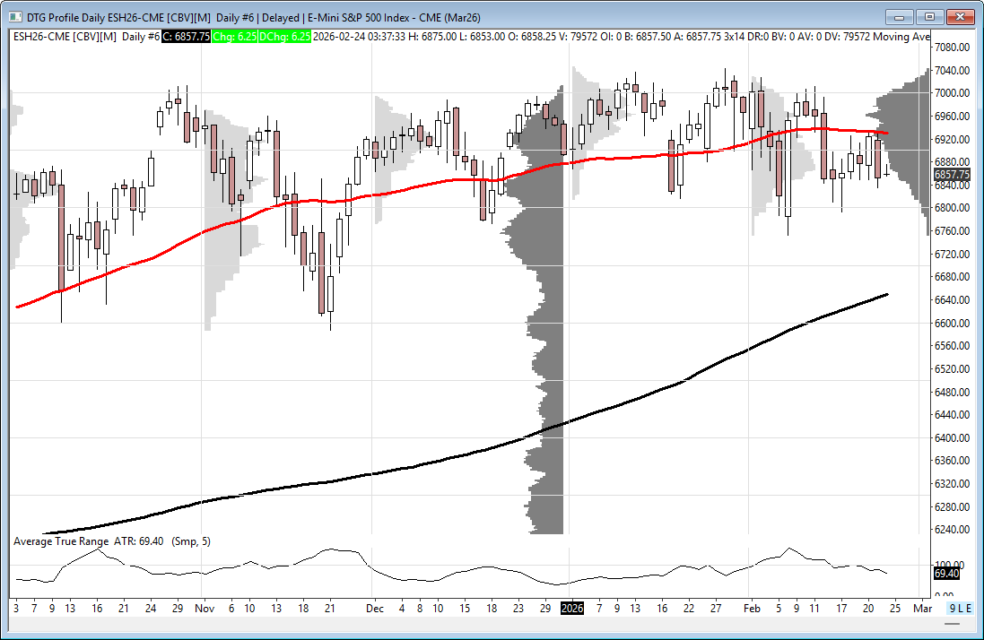Image resolution: width=984 pixels, height=640 pixels.
Task: Click the chart window icon in title bar
Action: pos(16,16)
